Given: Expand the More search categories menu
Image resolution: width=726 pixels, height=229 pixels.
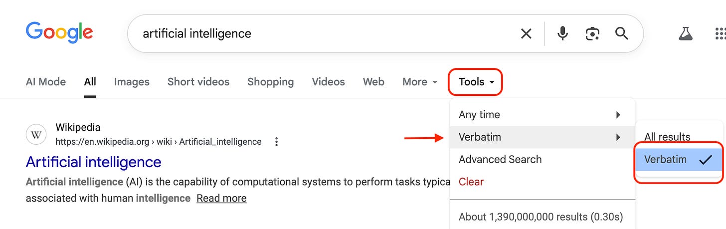Looking at the screenshot, I should tap(420, 82).
